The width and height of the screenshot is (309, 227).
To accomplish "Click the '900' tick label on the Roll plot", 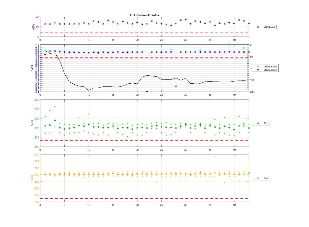I will pyautogui.click(x=37, y=154).
